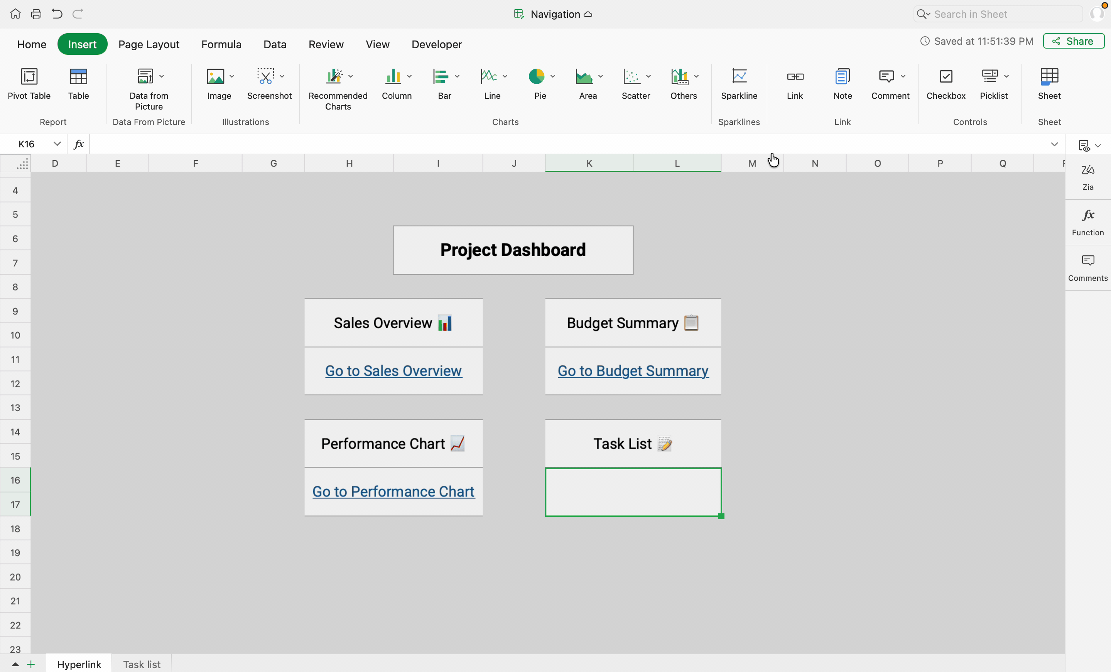Screen dimensions: 1111x672
Task: Open the cell name box dropdown
Action: 57,144
